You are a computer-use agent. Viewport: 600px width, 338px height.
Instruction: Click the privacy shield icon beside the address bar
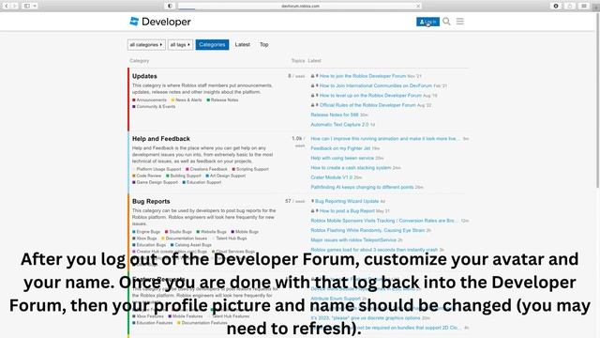170,6
